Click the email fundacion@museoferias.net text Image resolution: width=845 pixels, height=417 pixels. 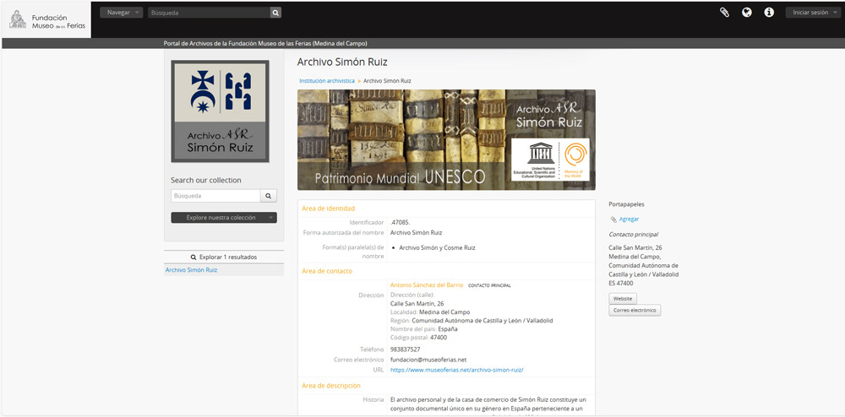coord(428,360)
